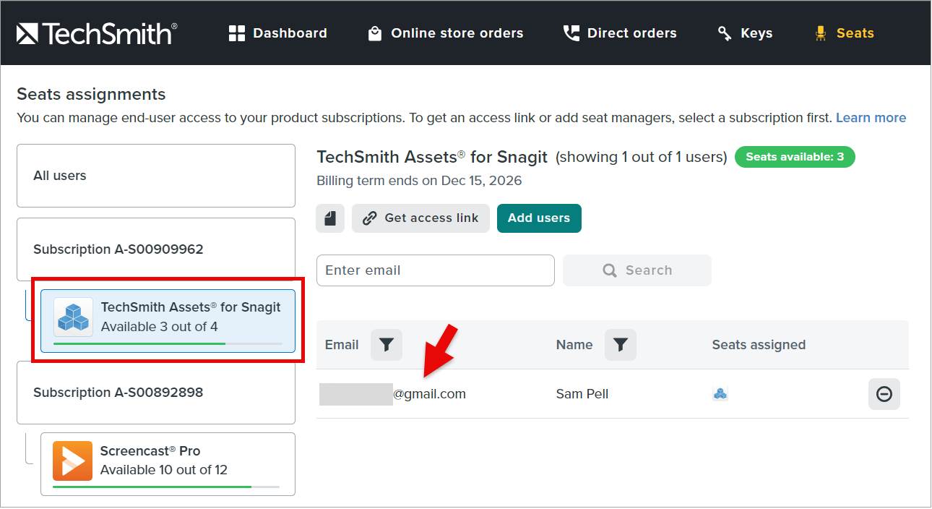This screenshot has height=509, width=932.
Task: Navigate to Keys page
Action: 745,33
